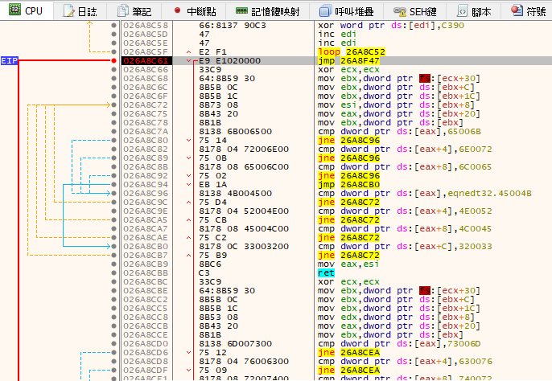Select the ret instruction
This screenshot has width=552, height=381.
pyautogui.click(x=326, y=273)
